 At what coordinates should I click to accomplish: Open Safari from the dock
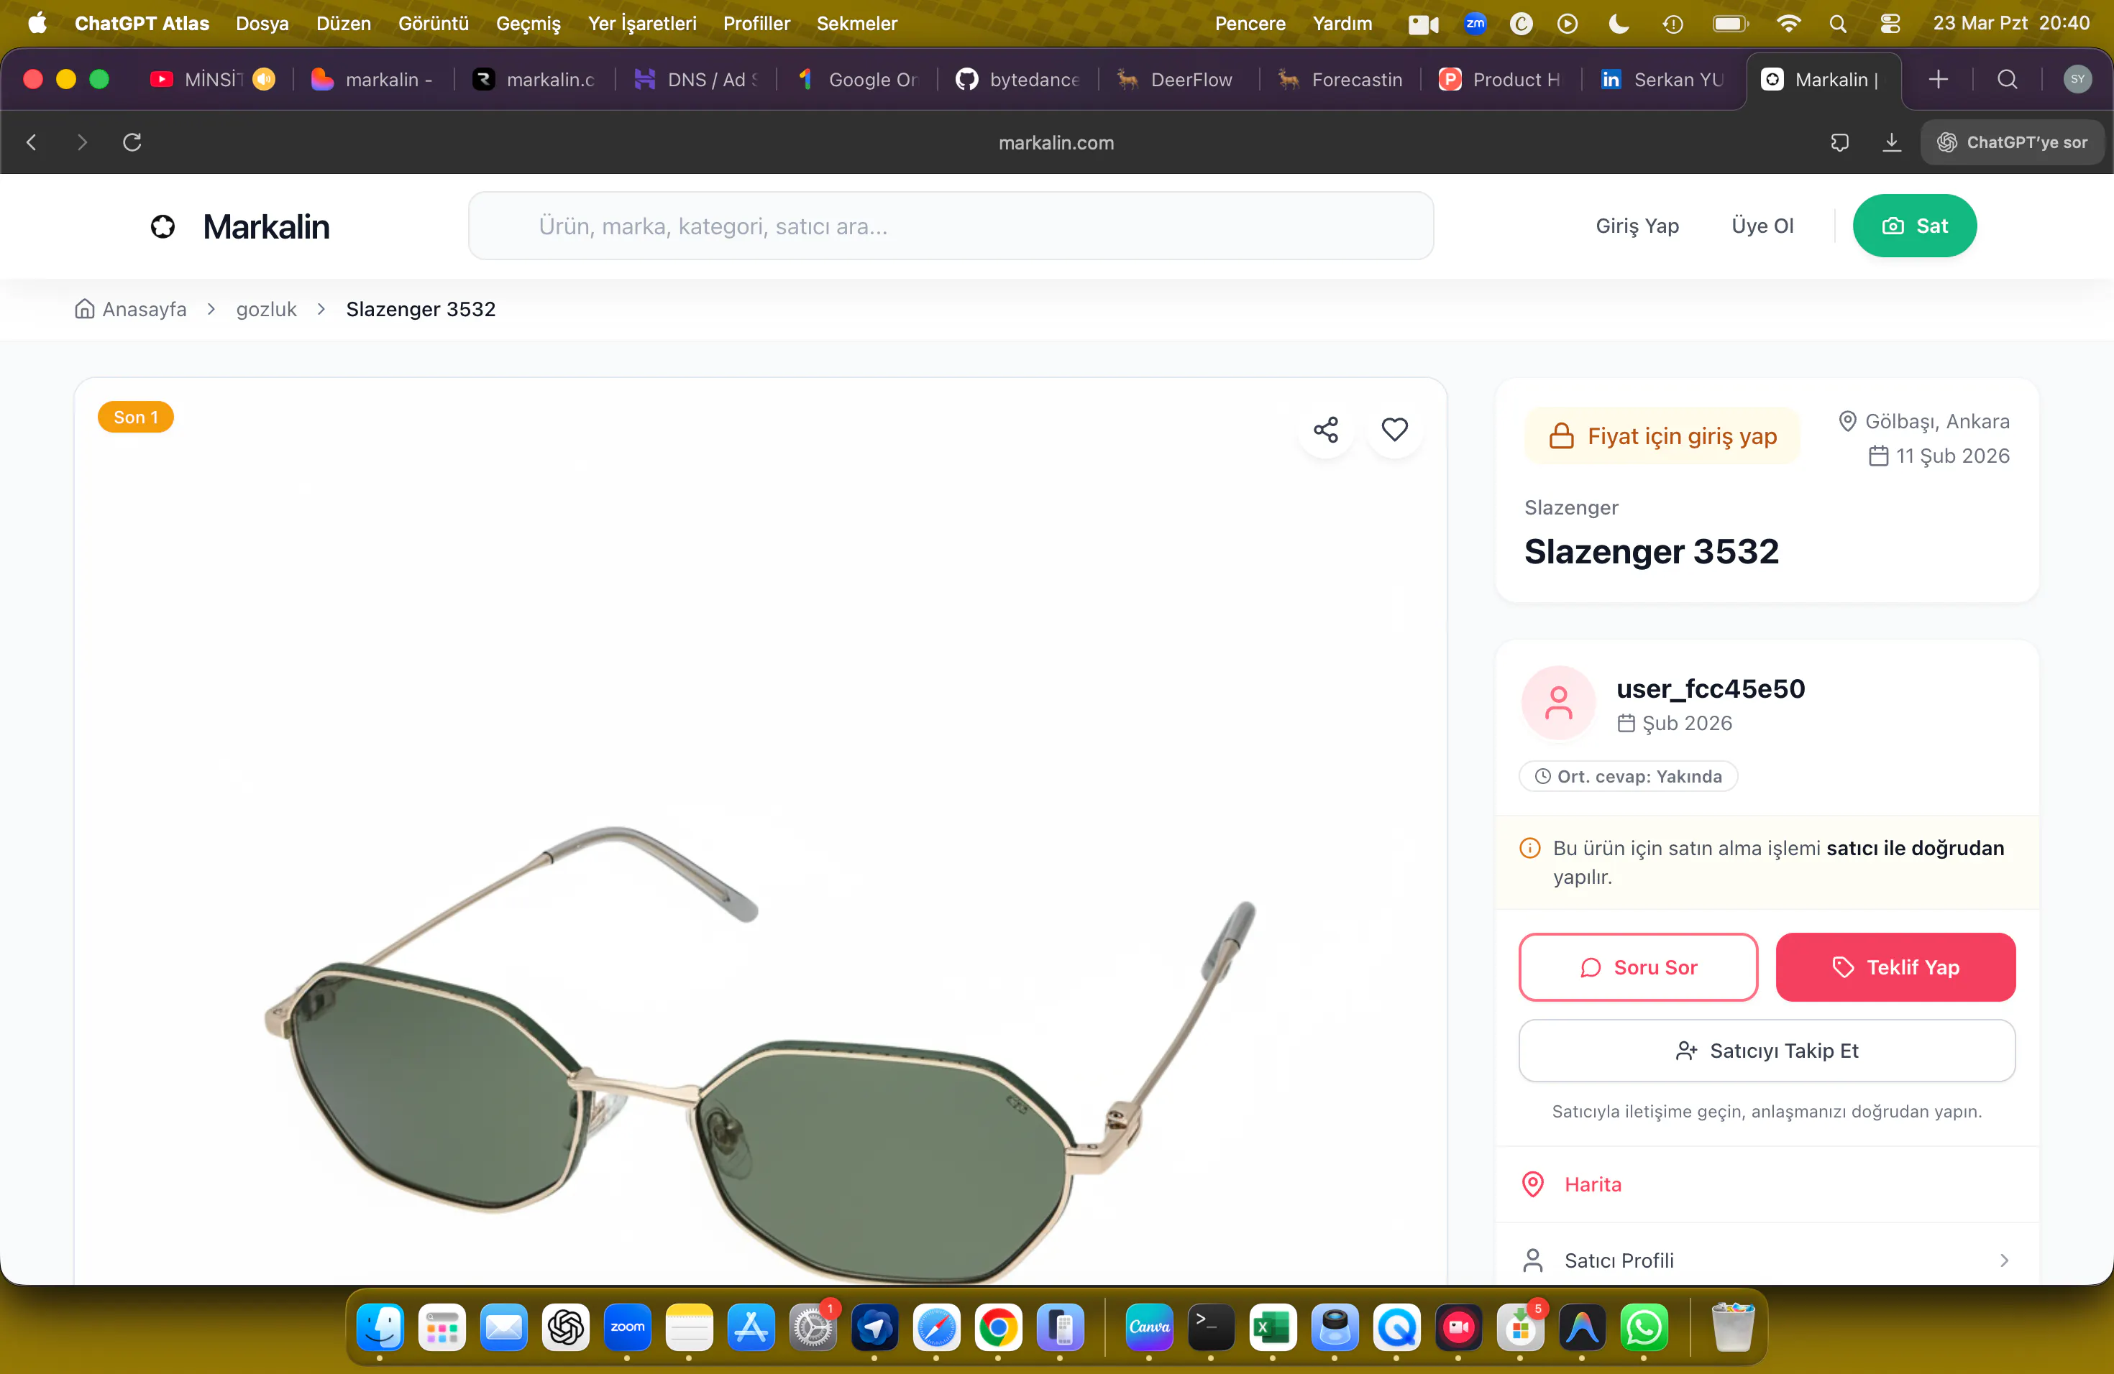[x=936, y=1328]
